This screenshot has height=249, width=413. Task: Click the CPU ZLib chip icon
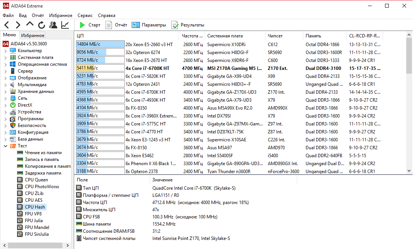pyautogui.click(x=20, y=193)
